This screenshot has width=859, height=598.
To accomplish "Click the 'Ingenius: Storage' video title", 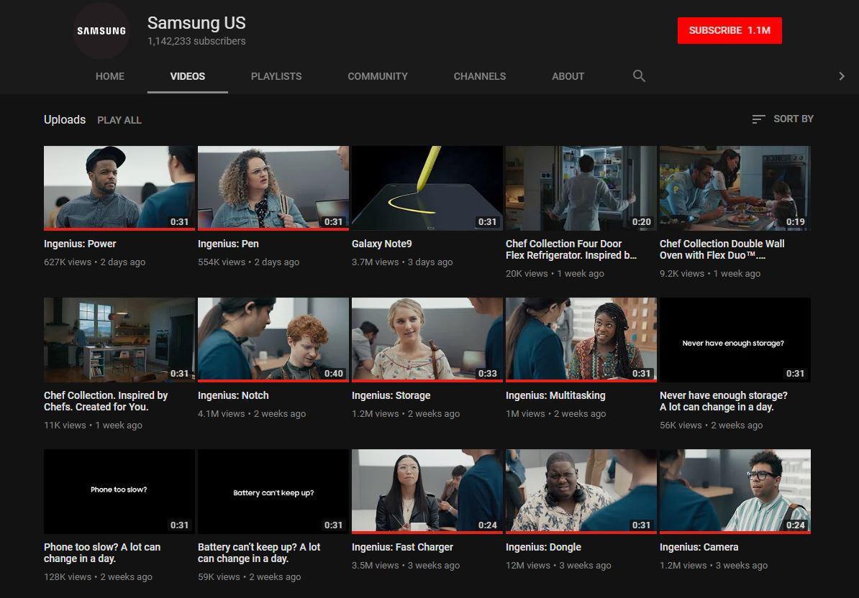I will pos(391,395).
